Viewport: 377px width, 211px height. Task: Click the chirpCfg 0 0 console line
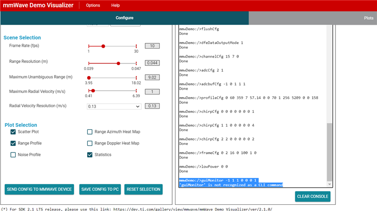[x=217, y=111]
